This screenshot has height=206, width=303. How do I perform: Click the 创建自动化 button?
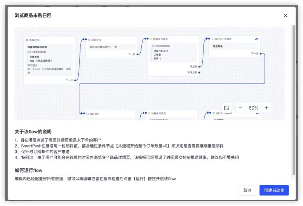coord(274,190)
